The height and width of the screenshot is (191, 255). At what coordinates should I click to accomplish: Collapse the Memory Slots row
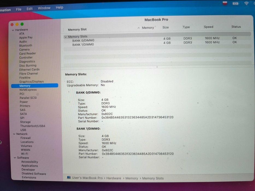(x=66, y=37)
